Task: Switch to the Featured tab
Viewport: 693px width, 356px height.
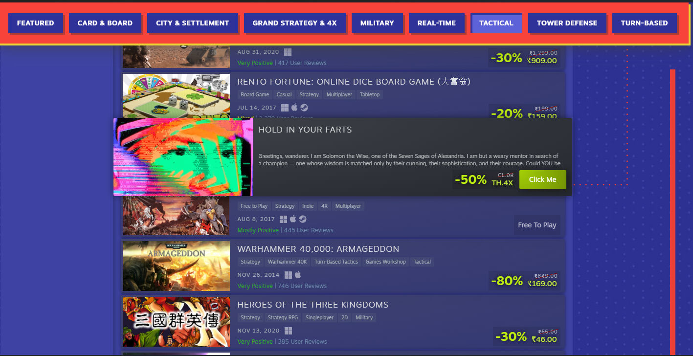Action: (x=35, y=23)
